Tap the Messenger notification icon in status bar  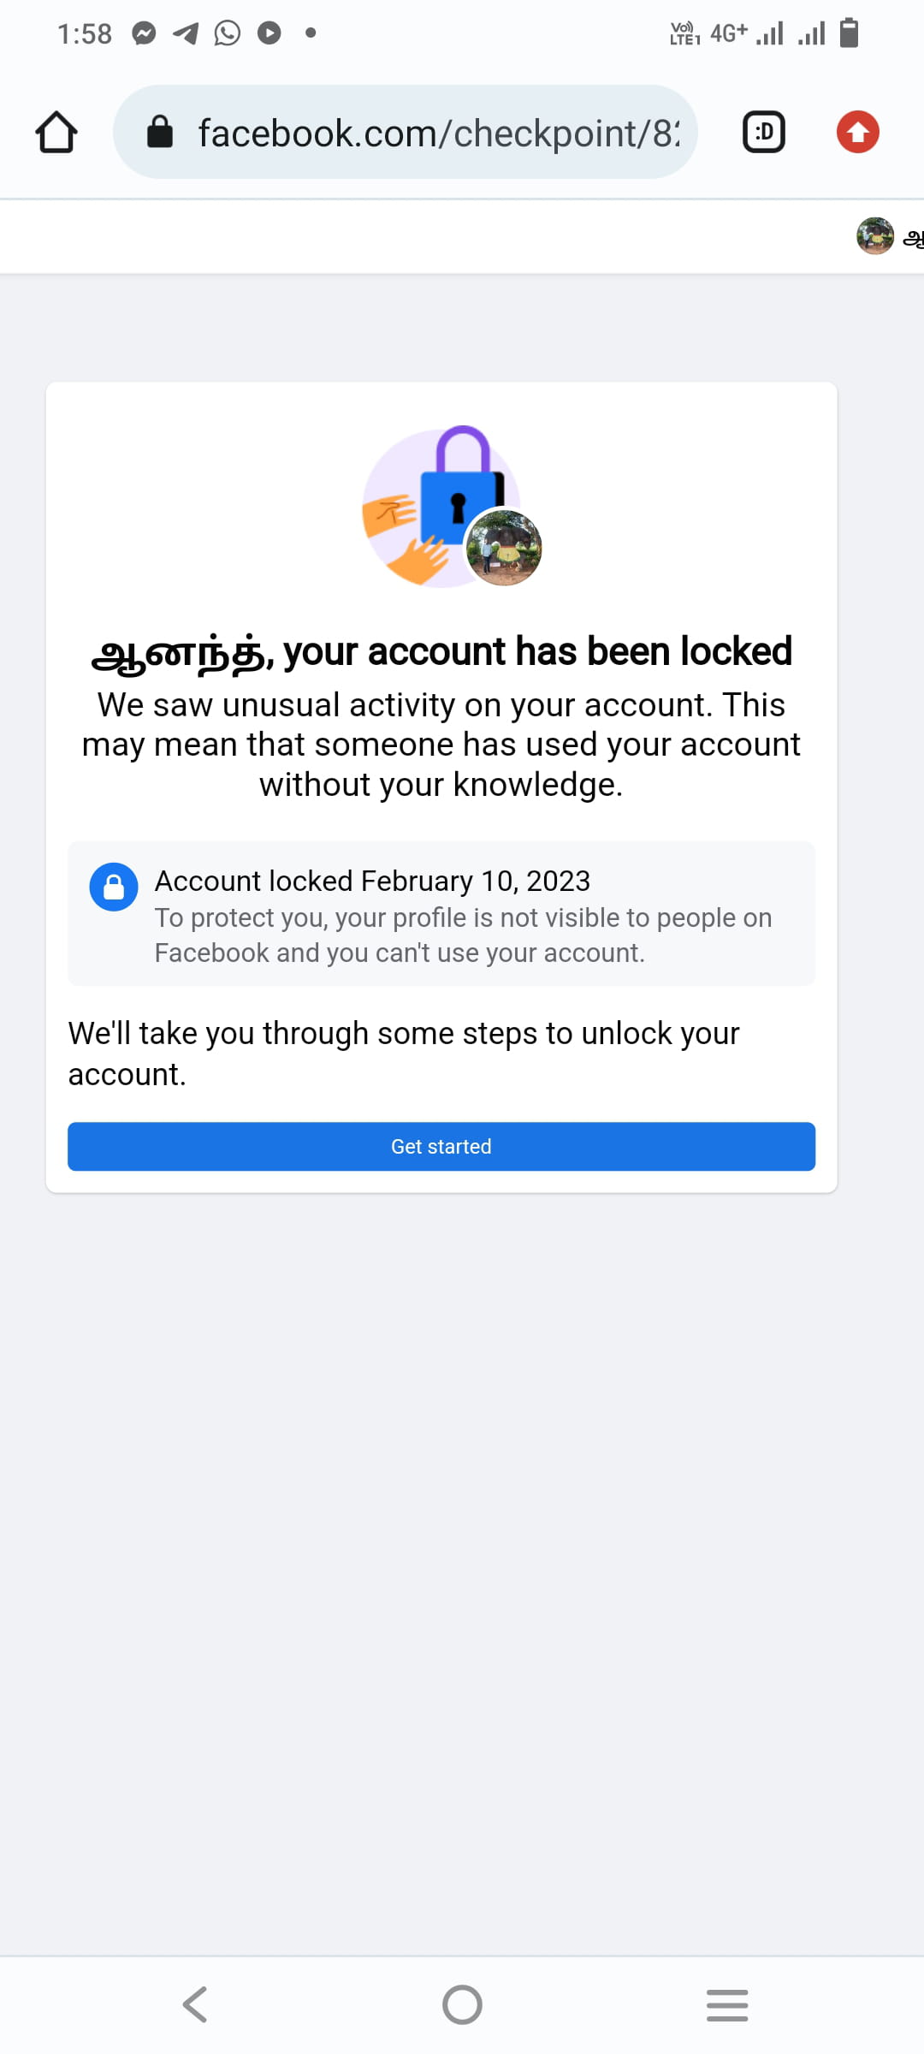pyautogui.click(x=144, y=33)
